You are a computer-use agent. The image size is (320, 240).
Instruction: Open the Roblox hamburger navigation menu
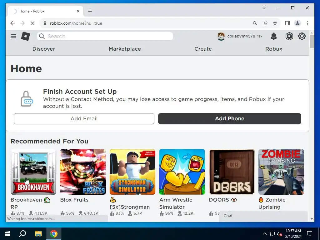coord(13,36)
